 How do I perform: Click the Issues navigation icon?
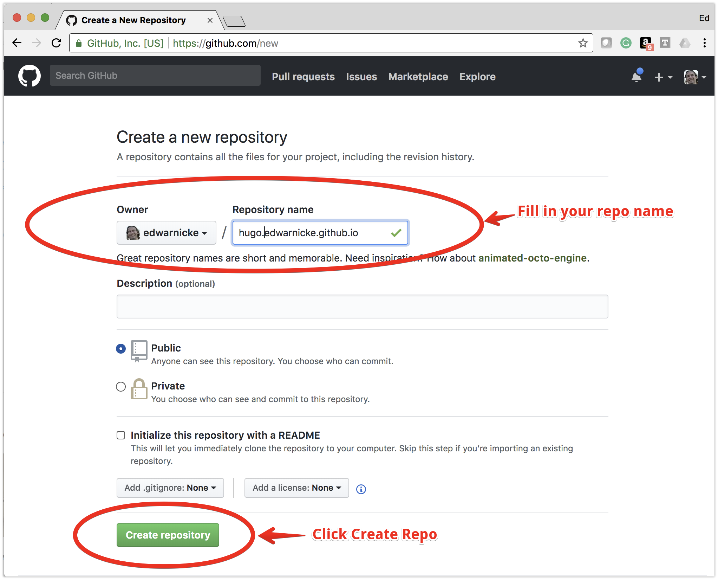pyautogui.click(x=361, y=76)
